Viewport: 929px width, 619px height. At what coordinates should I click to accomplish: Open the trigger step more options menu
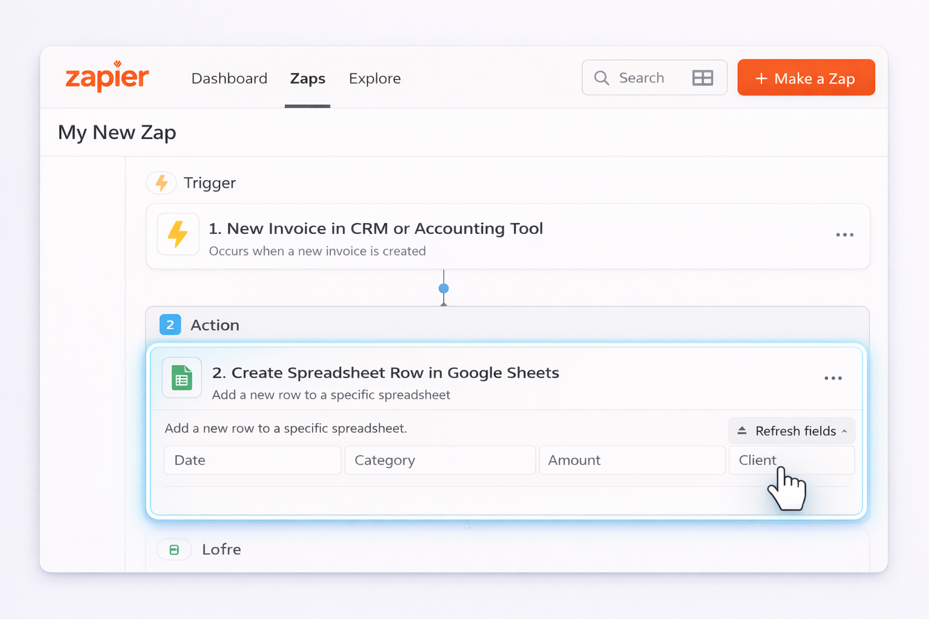pyautogui.click(x=844, y=235)
